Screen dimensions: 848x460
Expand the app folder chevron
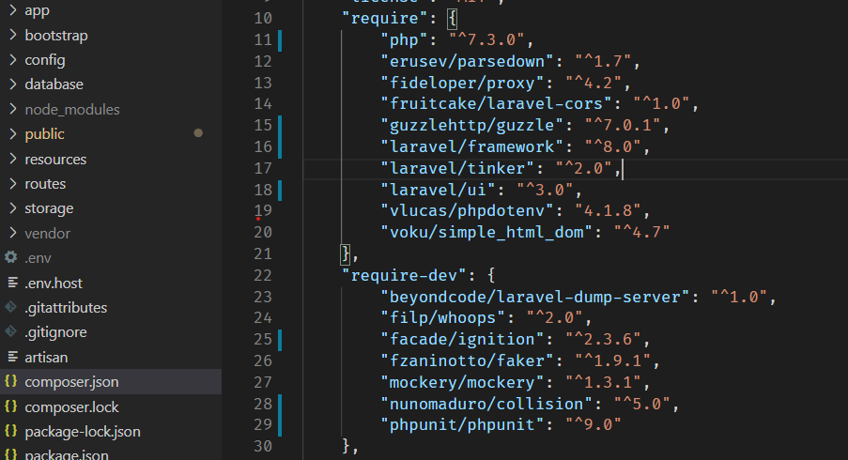click(x=13, y=9)
